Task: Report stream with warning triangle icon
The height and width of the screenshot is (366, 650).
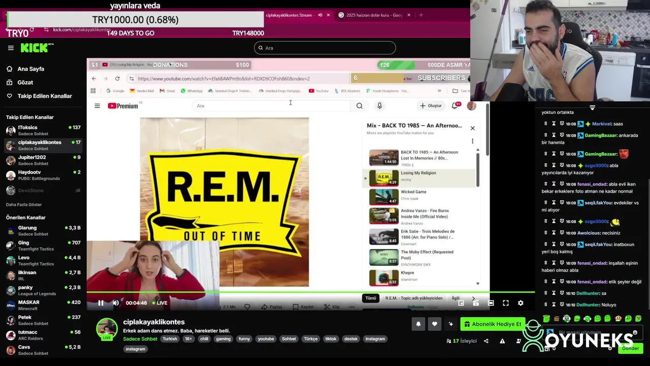Action: 502,341
